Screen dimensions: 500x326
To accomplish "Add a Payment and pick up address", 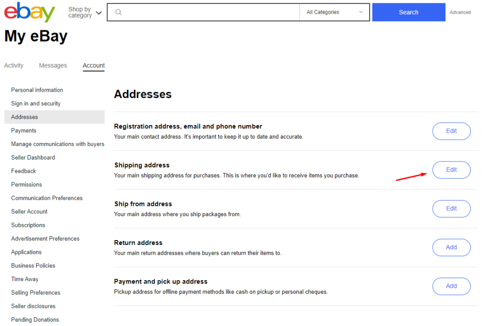I will (x=451, y=286).
